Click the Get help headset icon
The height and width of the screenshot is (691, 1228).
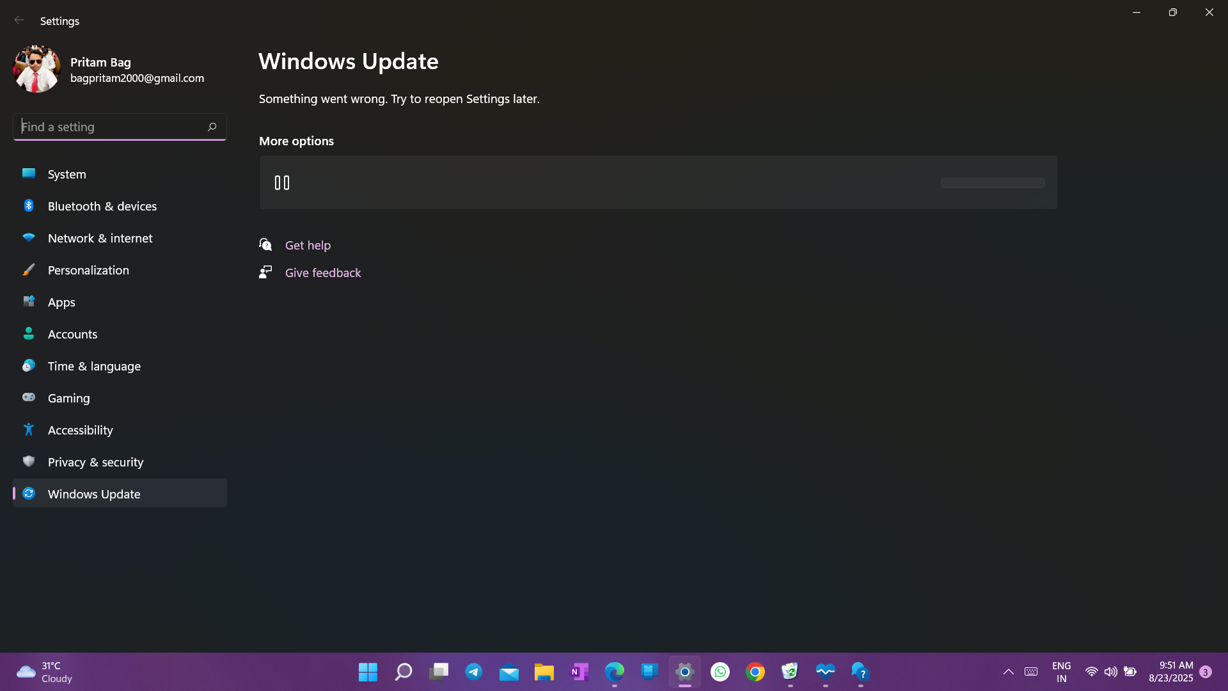click(x=265, y=245)
